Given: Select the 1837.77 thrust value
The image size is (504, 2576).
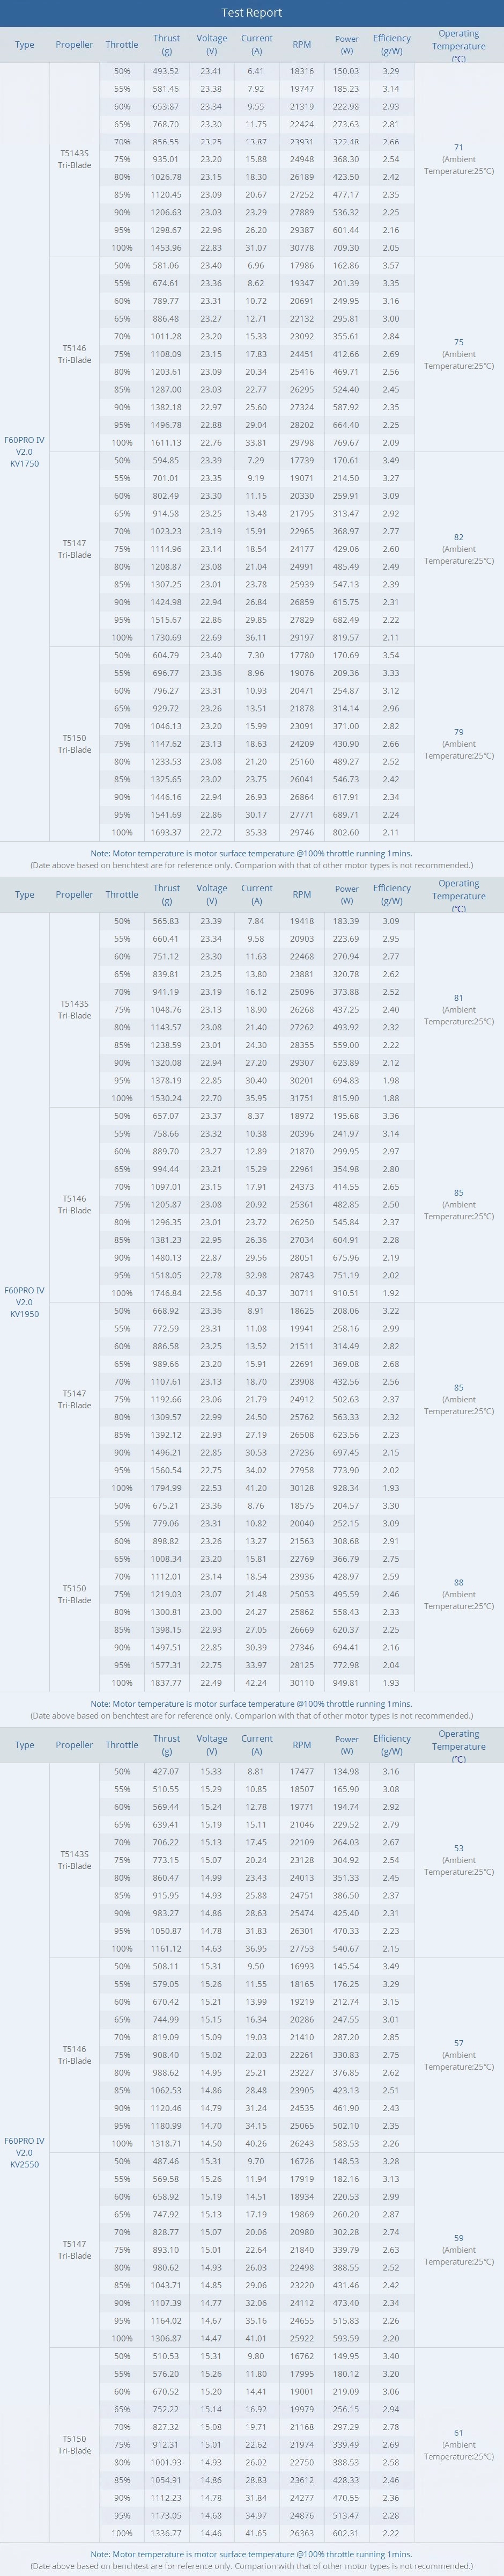Looking at the screenshot, I should pyautogui.click(x=167, y=1683).
